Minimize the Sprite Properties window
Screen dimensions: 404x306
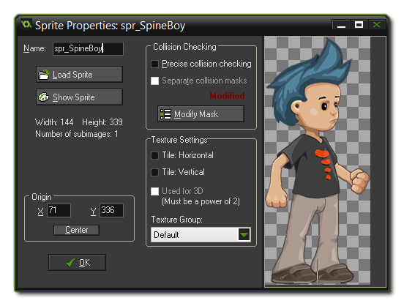[x=341, y=25]
